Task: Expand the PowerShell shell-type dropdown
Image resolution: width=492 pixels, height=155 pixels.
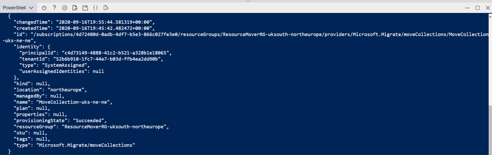Action: pyautogui.click(x=18, y=8)
